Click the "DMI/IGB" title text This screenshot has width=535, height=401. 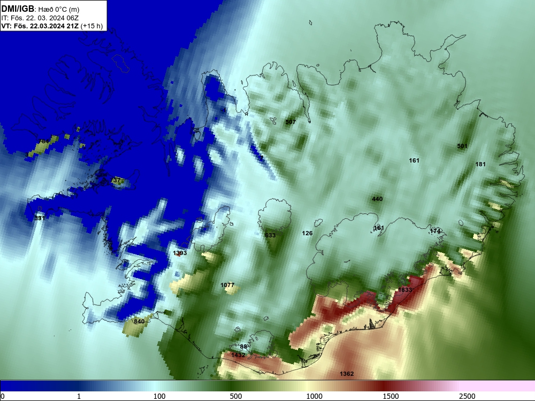18,9
